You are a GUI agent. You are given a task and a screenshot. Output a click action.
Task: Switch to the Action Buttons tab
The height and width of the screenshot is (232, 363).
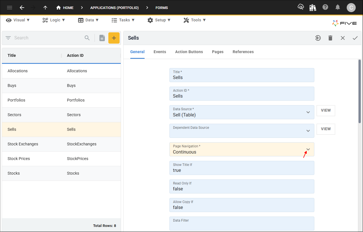[189, 52]
